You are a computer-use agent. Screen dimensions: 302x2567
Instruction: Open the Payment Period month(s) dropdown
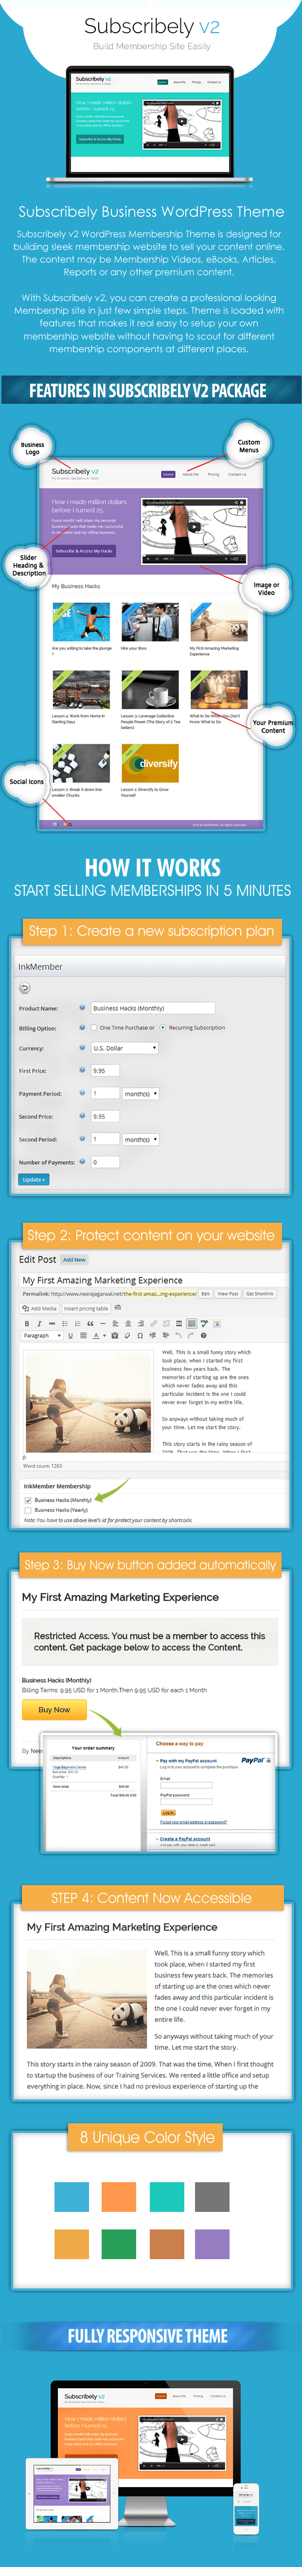click(x=140, y=1093)
